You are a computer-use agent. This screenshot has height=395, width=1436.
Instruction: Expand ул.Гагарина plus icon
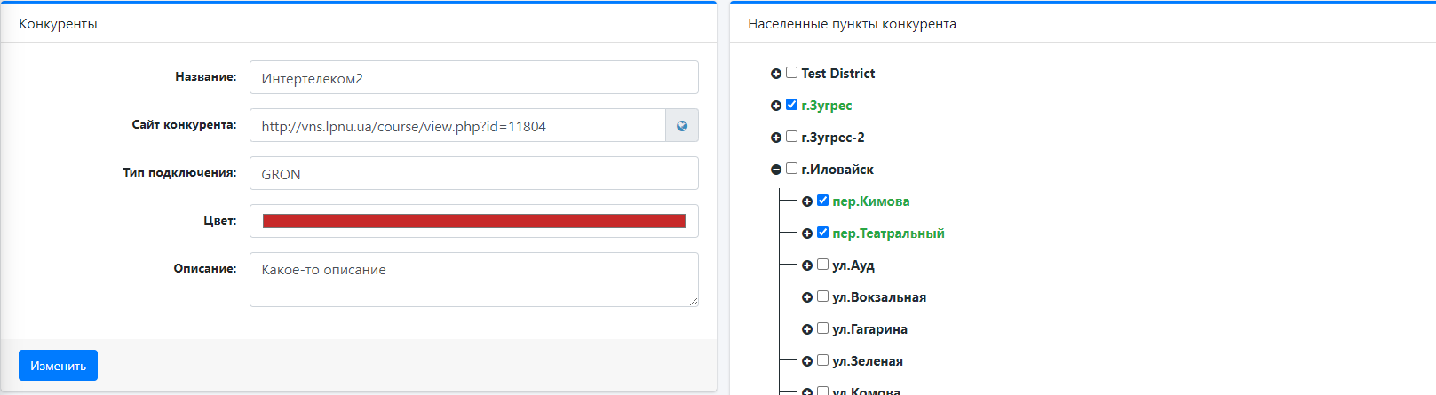807,329
